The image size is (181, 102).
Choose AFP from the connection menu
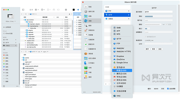pyautogui.click(x=122, y=31)
